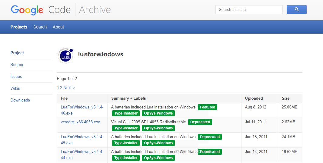323x163 pixels.
Task: Open Wikis in the sidebar
Action: (x=15, y=88)
